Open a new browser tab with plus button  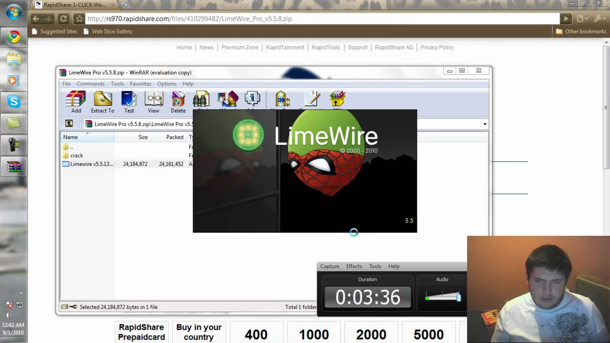(x=126, y=5)
